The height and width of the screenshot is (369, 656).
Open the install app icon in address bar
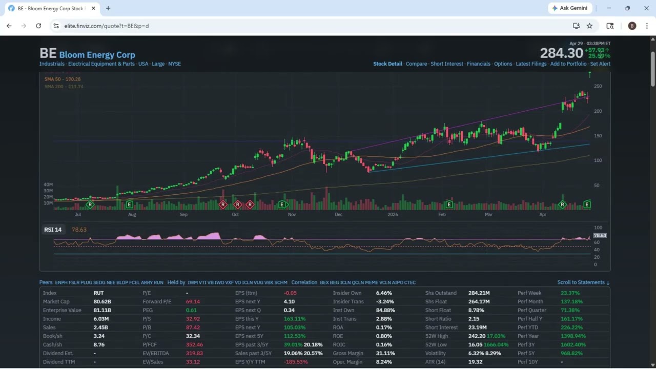tap(576, 26)
